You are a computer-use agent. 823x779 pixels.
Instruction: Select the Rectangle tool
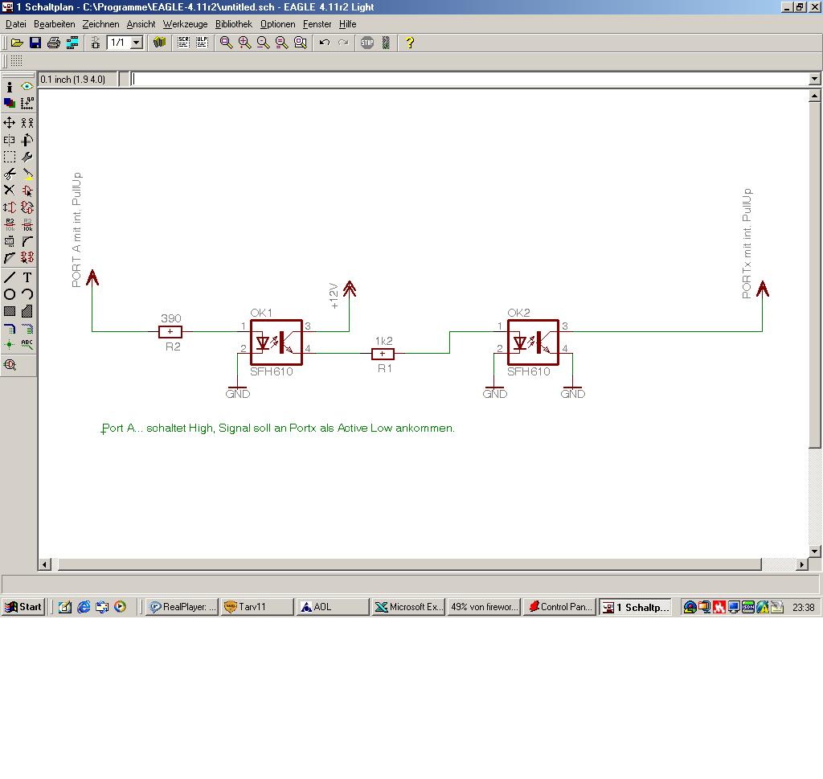10,311
